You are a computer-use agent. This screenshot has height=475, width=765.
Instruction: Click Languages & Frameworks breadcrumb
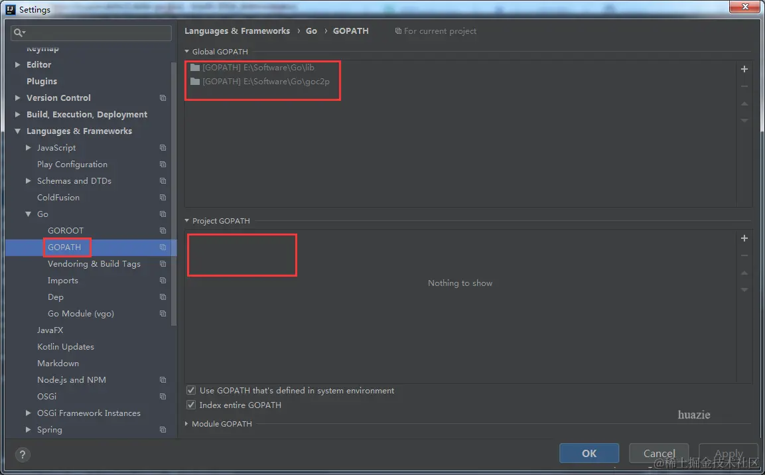[237, 31]
